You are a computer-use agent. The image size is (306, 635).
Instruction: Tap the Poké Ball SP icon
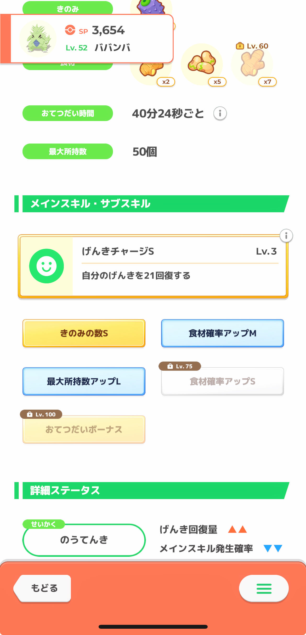tap(70, 30)
